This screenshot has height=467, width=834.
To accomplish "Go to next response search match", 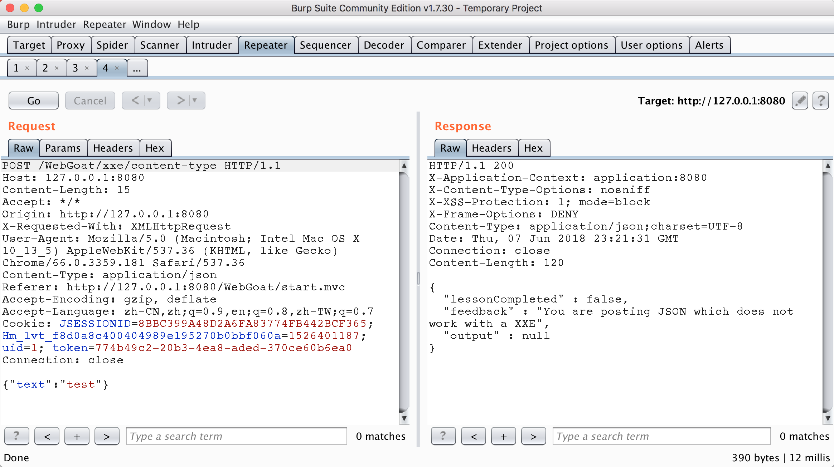I will [x=534, y=436].
